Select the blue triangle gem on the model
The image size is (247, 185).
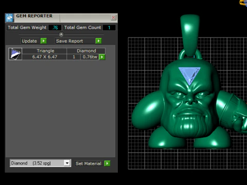tap(189, 75)
